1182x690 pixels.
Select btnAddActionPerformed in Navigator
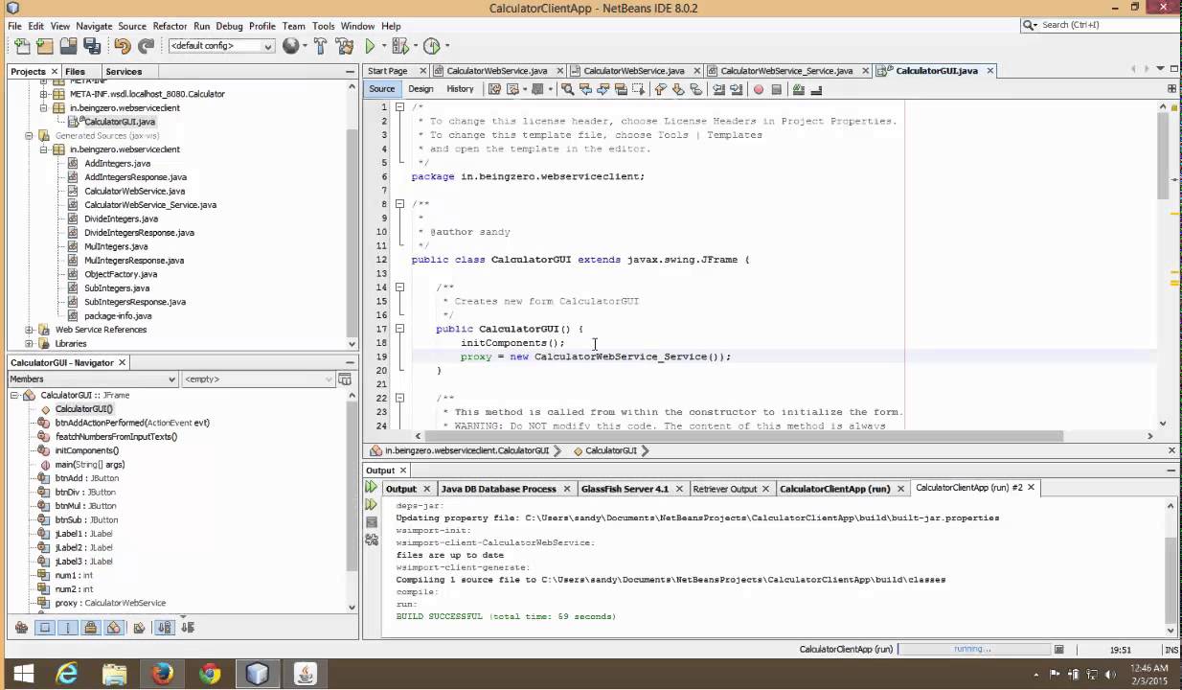click(x=132, y=423)
